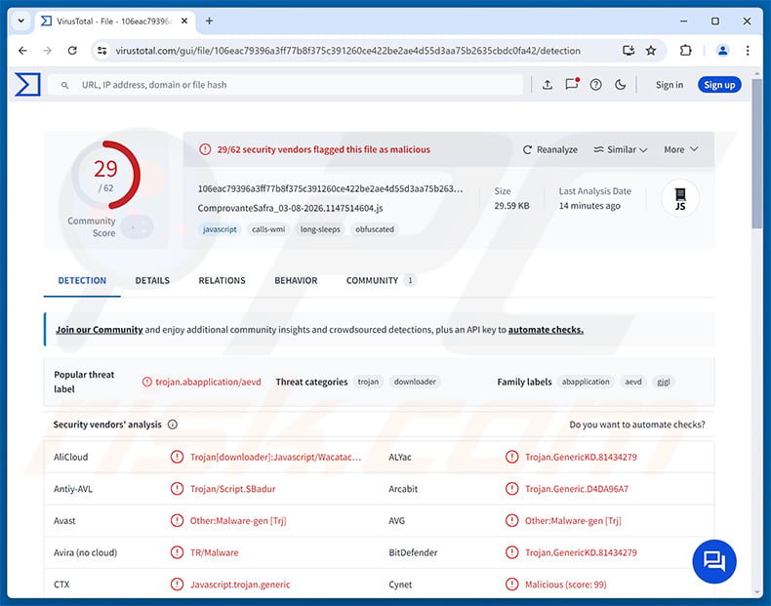Click the TR/Malware Avira result

215,553
